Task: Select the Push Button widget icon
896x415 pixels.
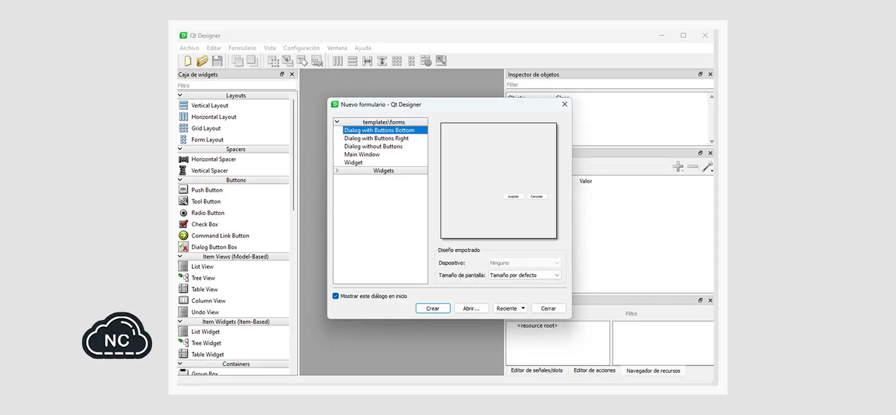Action: (183, 190)
